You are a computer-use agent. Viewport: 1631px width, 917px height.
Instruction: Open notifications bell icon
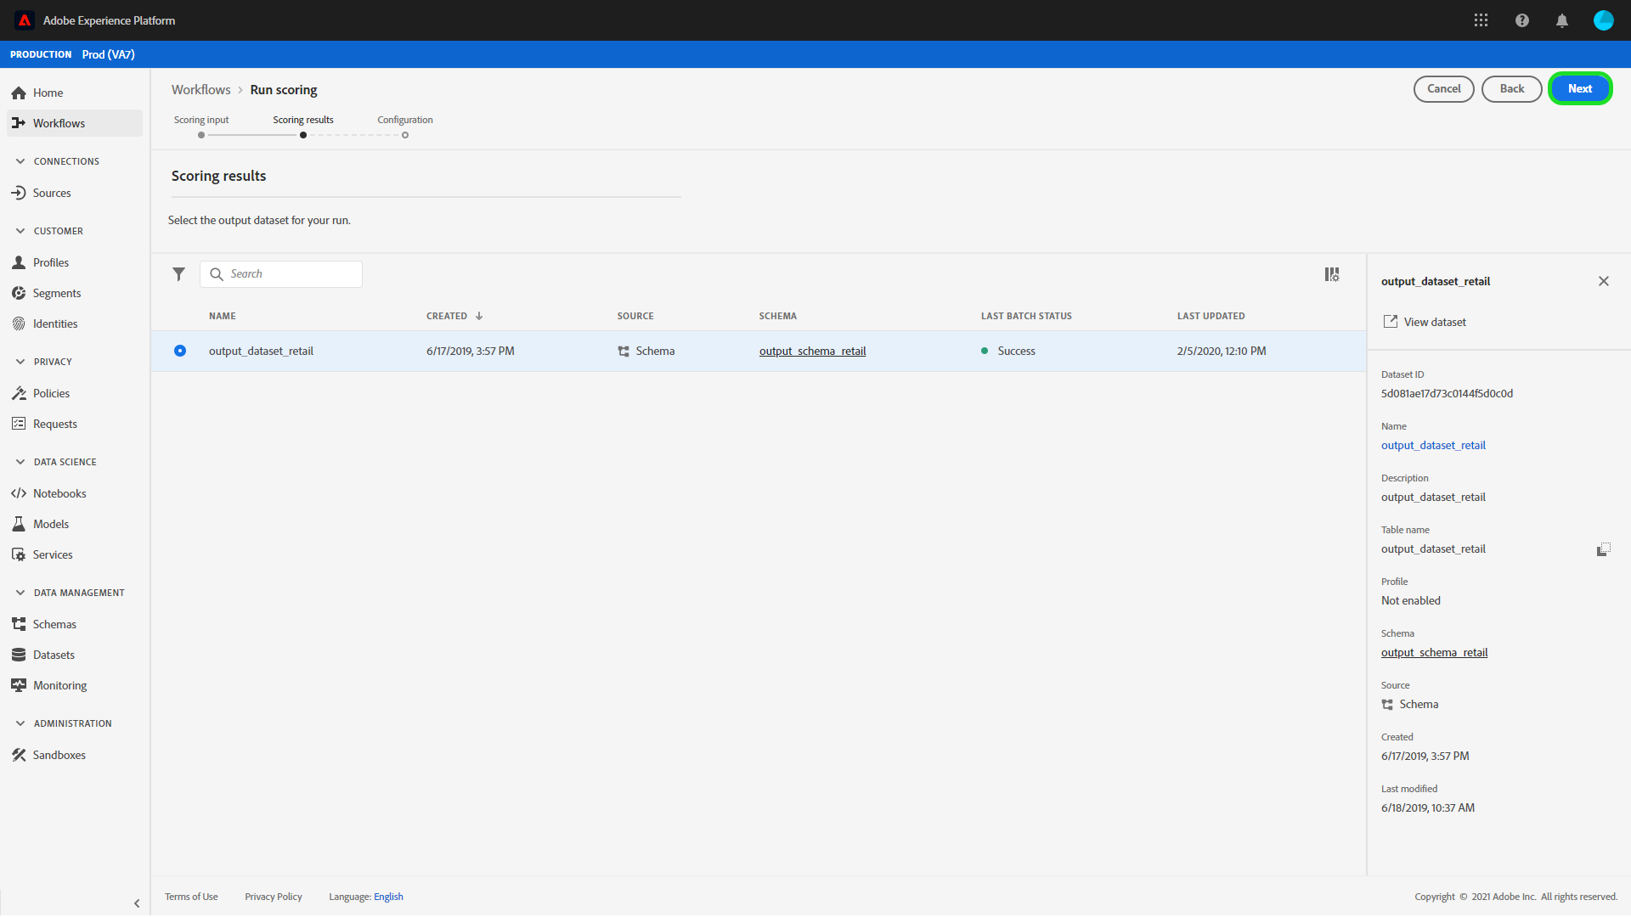(1561, 20)
